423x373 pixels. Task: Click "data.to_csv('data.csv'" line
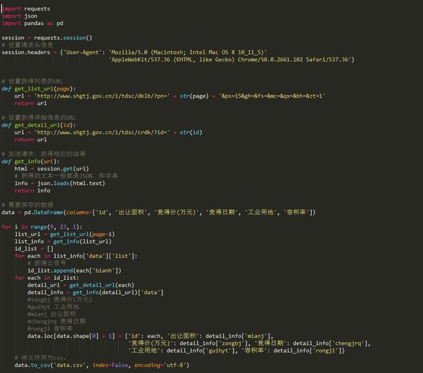(x=102, y=365)
